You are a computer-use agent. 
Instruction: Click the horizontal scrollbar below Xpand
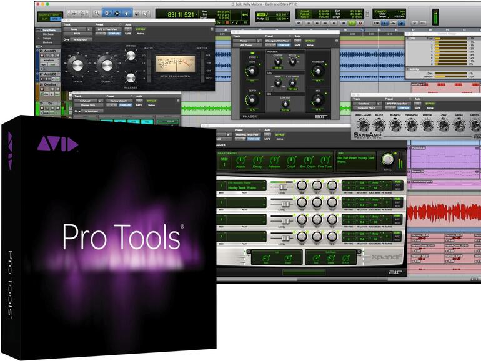343,279
